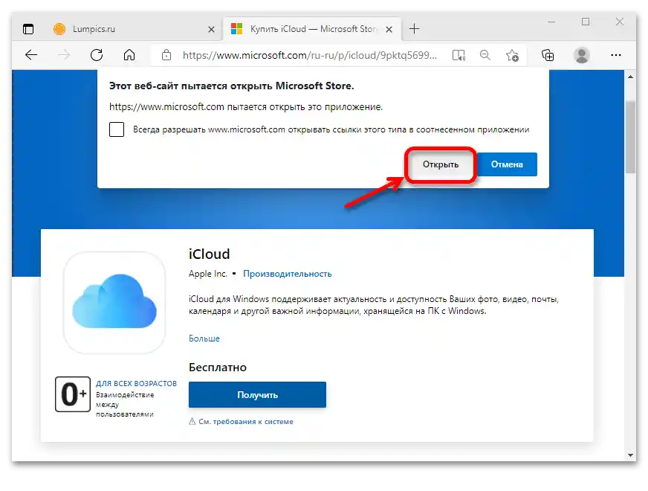
Task: Click the zoom out magnifier icon
Action: point(485,55)
